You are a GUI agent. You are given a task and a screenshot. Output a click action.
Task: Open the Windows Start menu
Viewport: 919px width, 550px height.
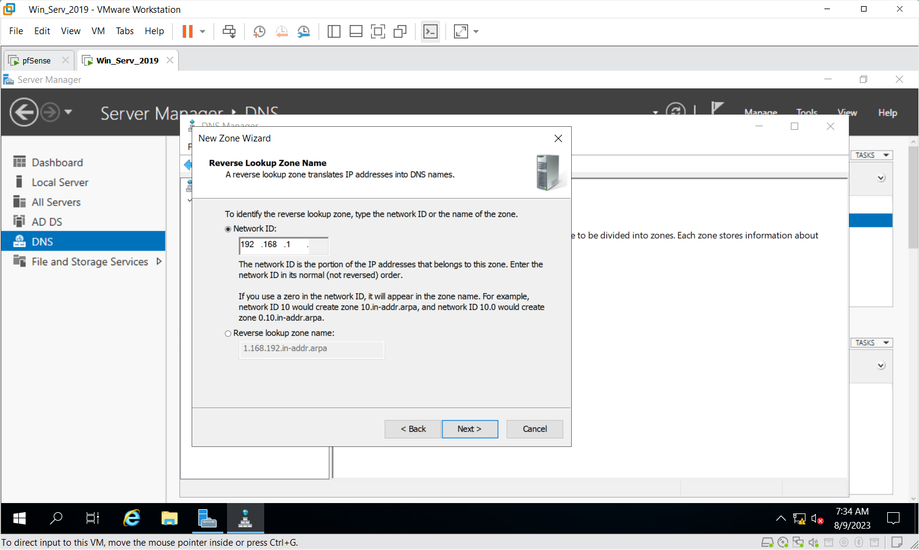pos(20,518)
